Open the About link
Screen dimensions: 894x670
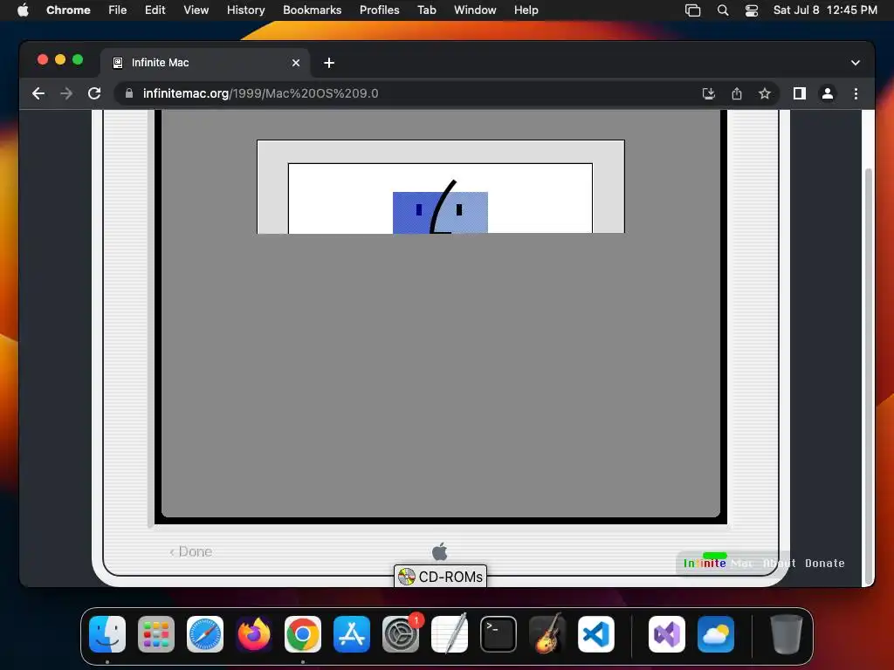point(780,563)
